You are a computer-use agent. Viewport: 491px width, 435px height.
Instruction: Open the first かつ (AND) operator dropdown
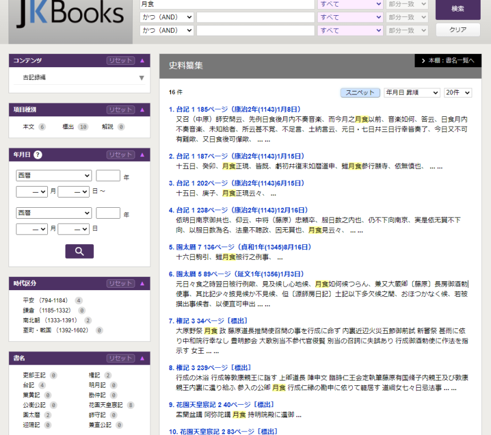167,17
